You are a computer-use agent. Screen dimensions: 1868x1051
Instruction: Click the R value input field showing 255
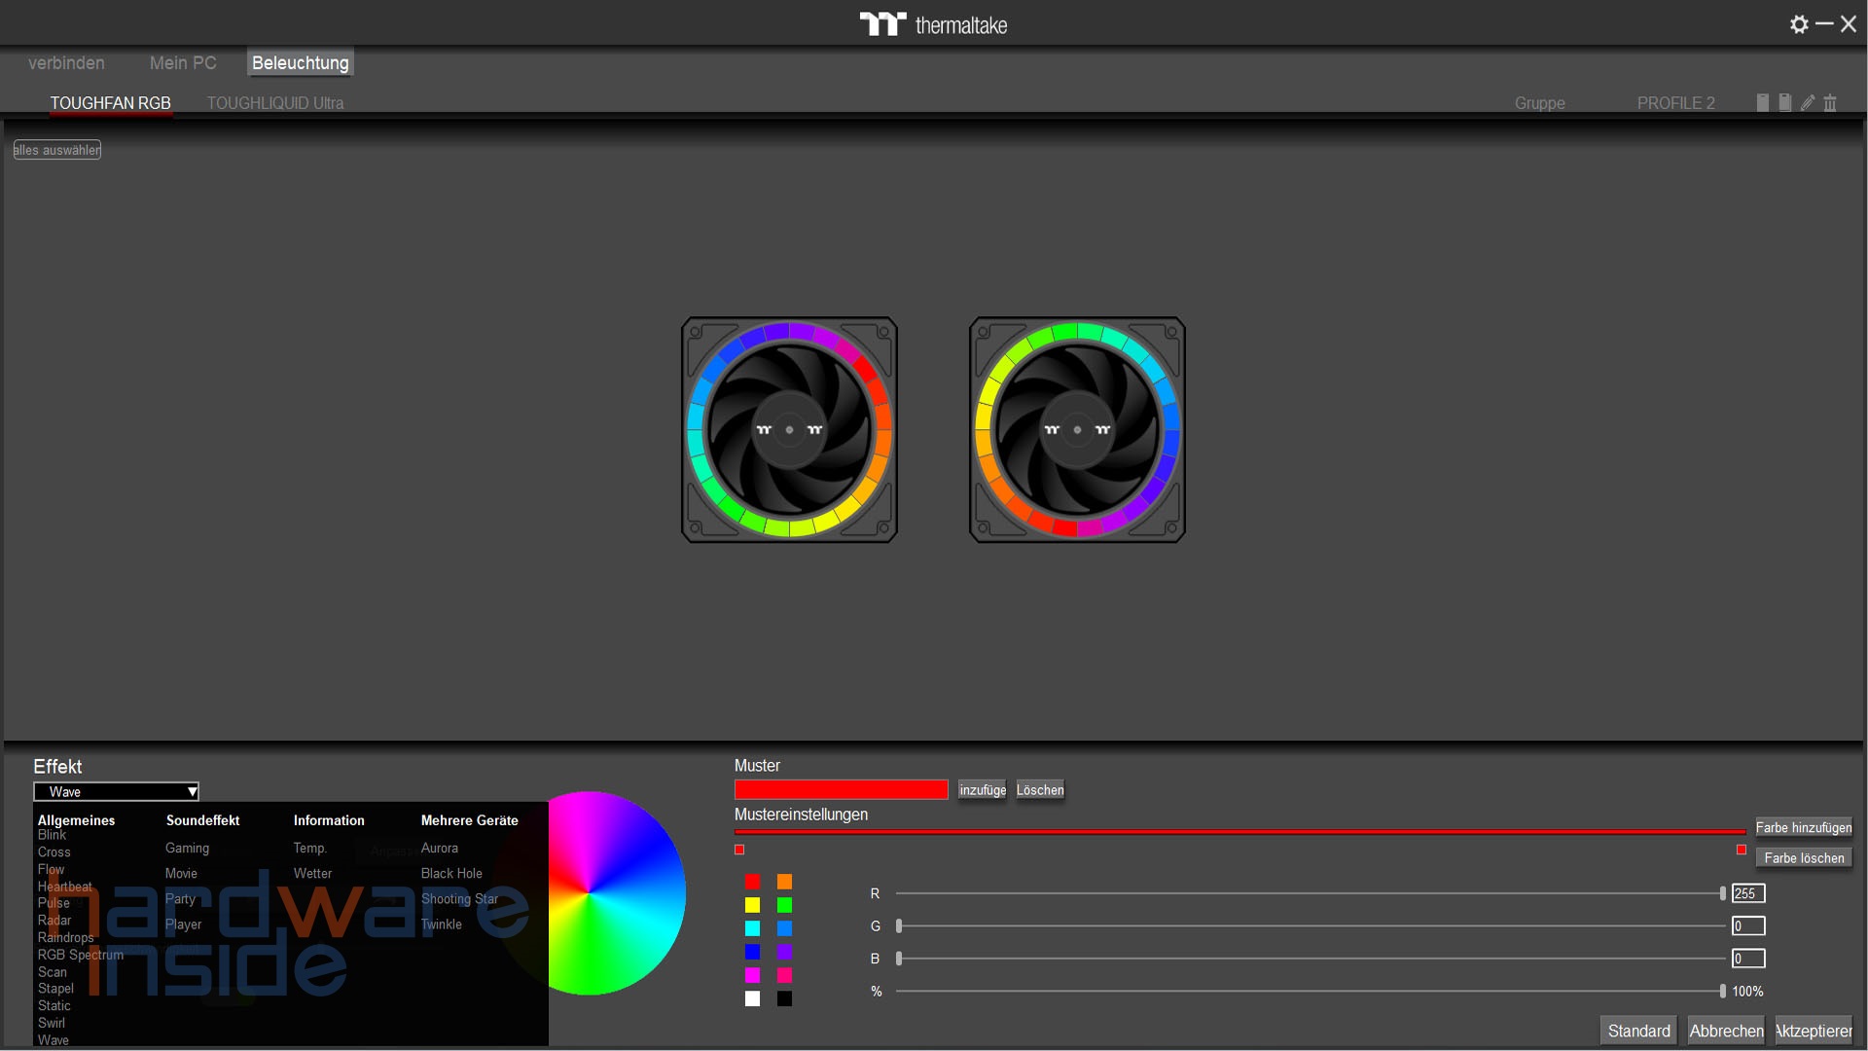coord(1746,892)
